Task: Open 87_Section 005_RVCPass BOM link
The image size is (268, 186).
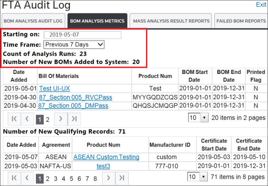Action: (x=76, y=97)
